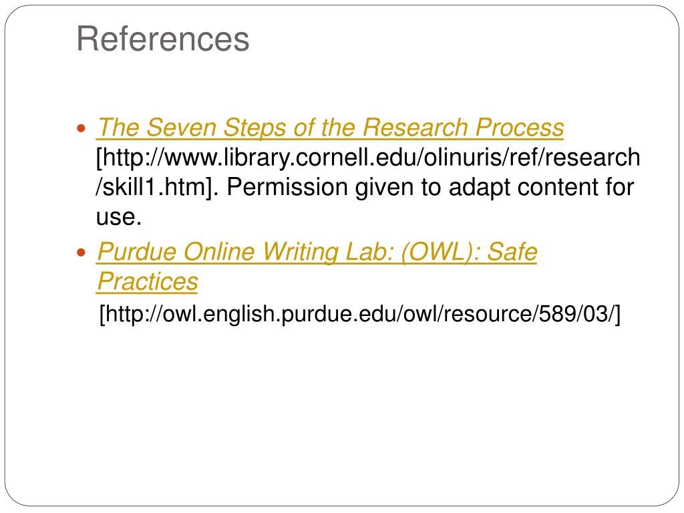Open The Seven Steps of the Research Process link

click(330, 128)
